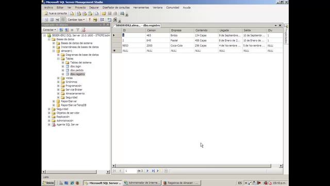Click the Llegada column header

[230, 30]
